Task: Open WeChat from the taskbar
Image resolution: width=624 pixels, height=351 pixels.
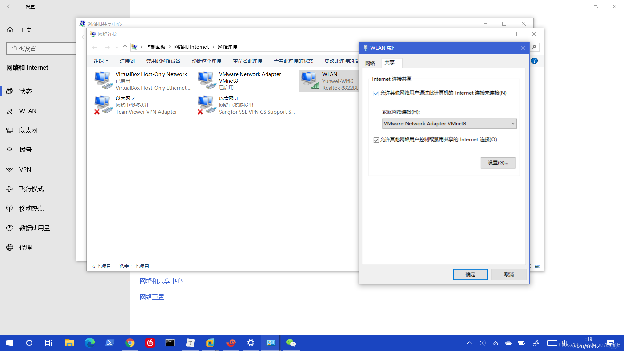Action: (x=291, y=343)
